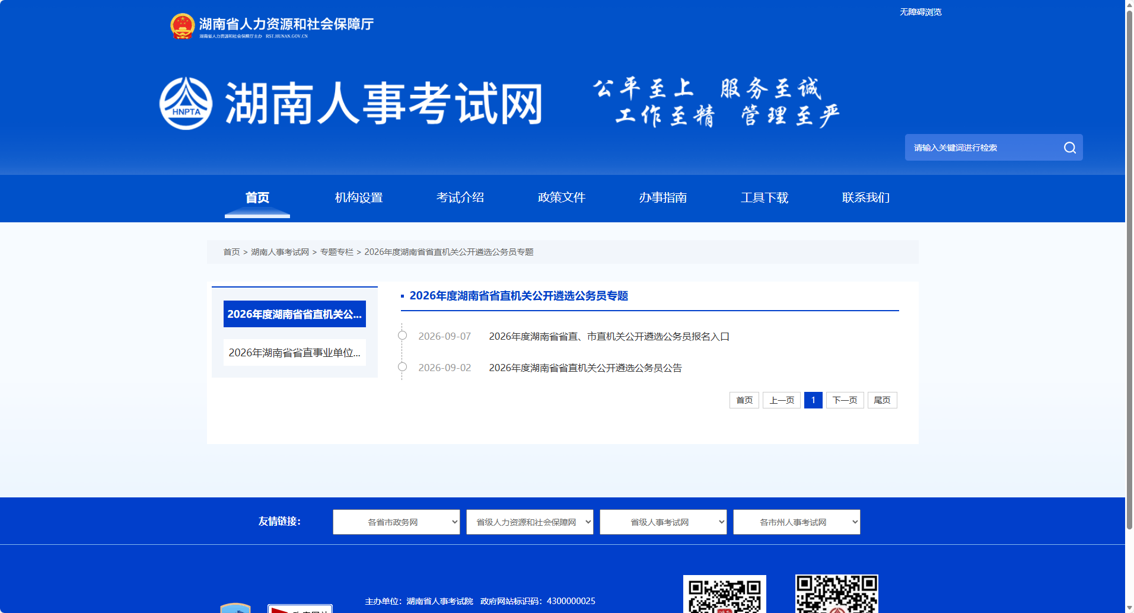Click the 湖南人事考试网 banner title
Screen dimensions: 1134x613
(x=384, y=104)
